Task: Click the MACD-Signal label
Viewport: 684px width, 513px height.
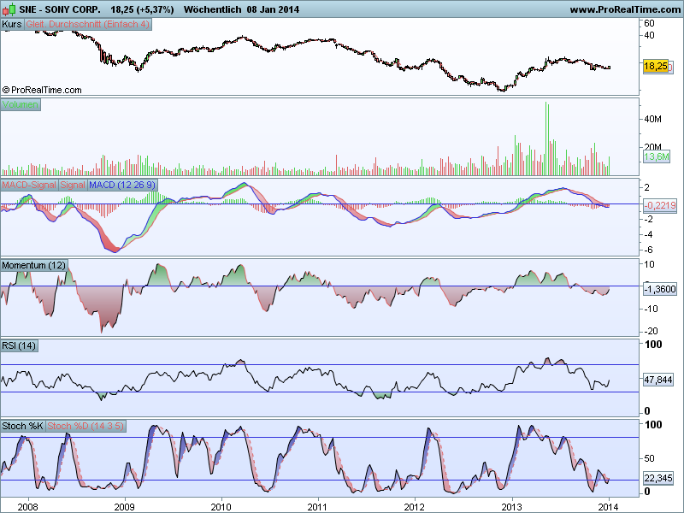Action: tap(29, 185)
